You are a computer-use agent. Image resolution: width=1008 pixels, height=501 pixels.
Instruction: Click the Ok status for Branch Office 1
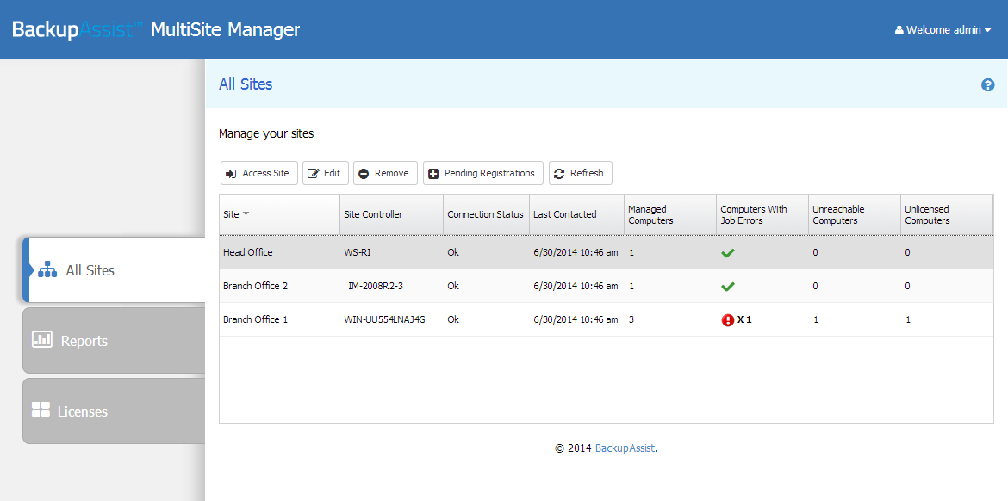point(453,319)
